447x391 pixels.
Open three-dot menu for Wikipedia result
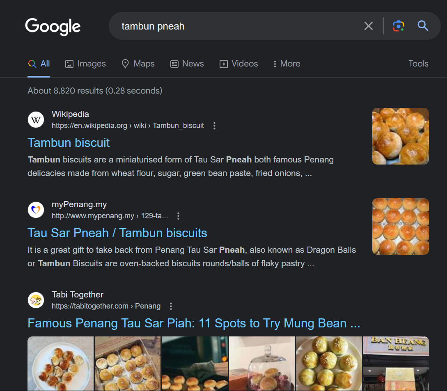tap(214, 126)
